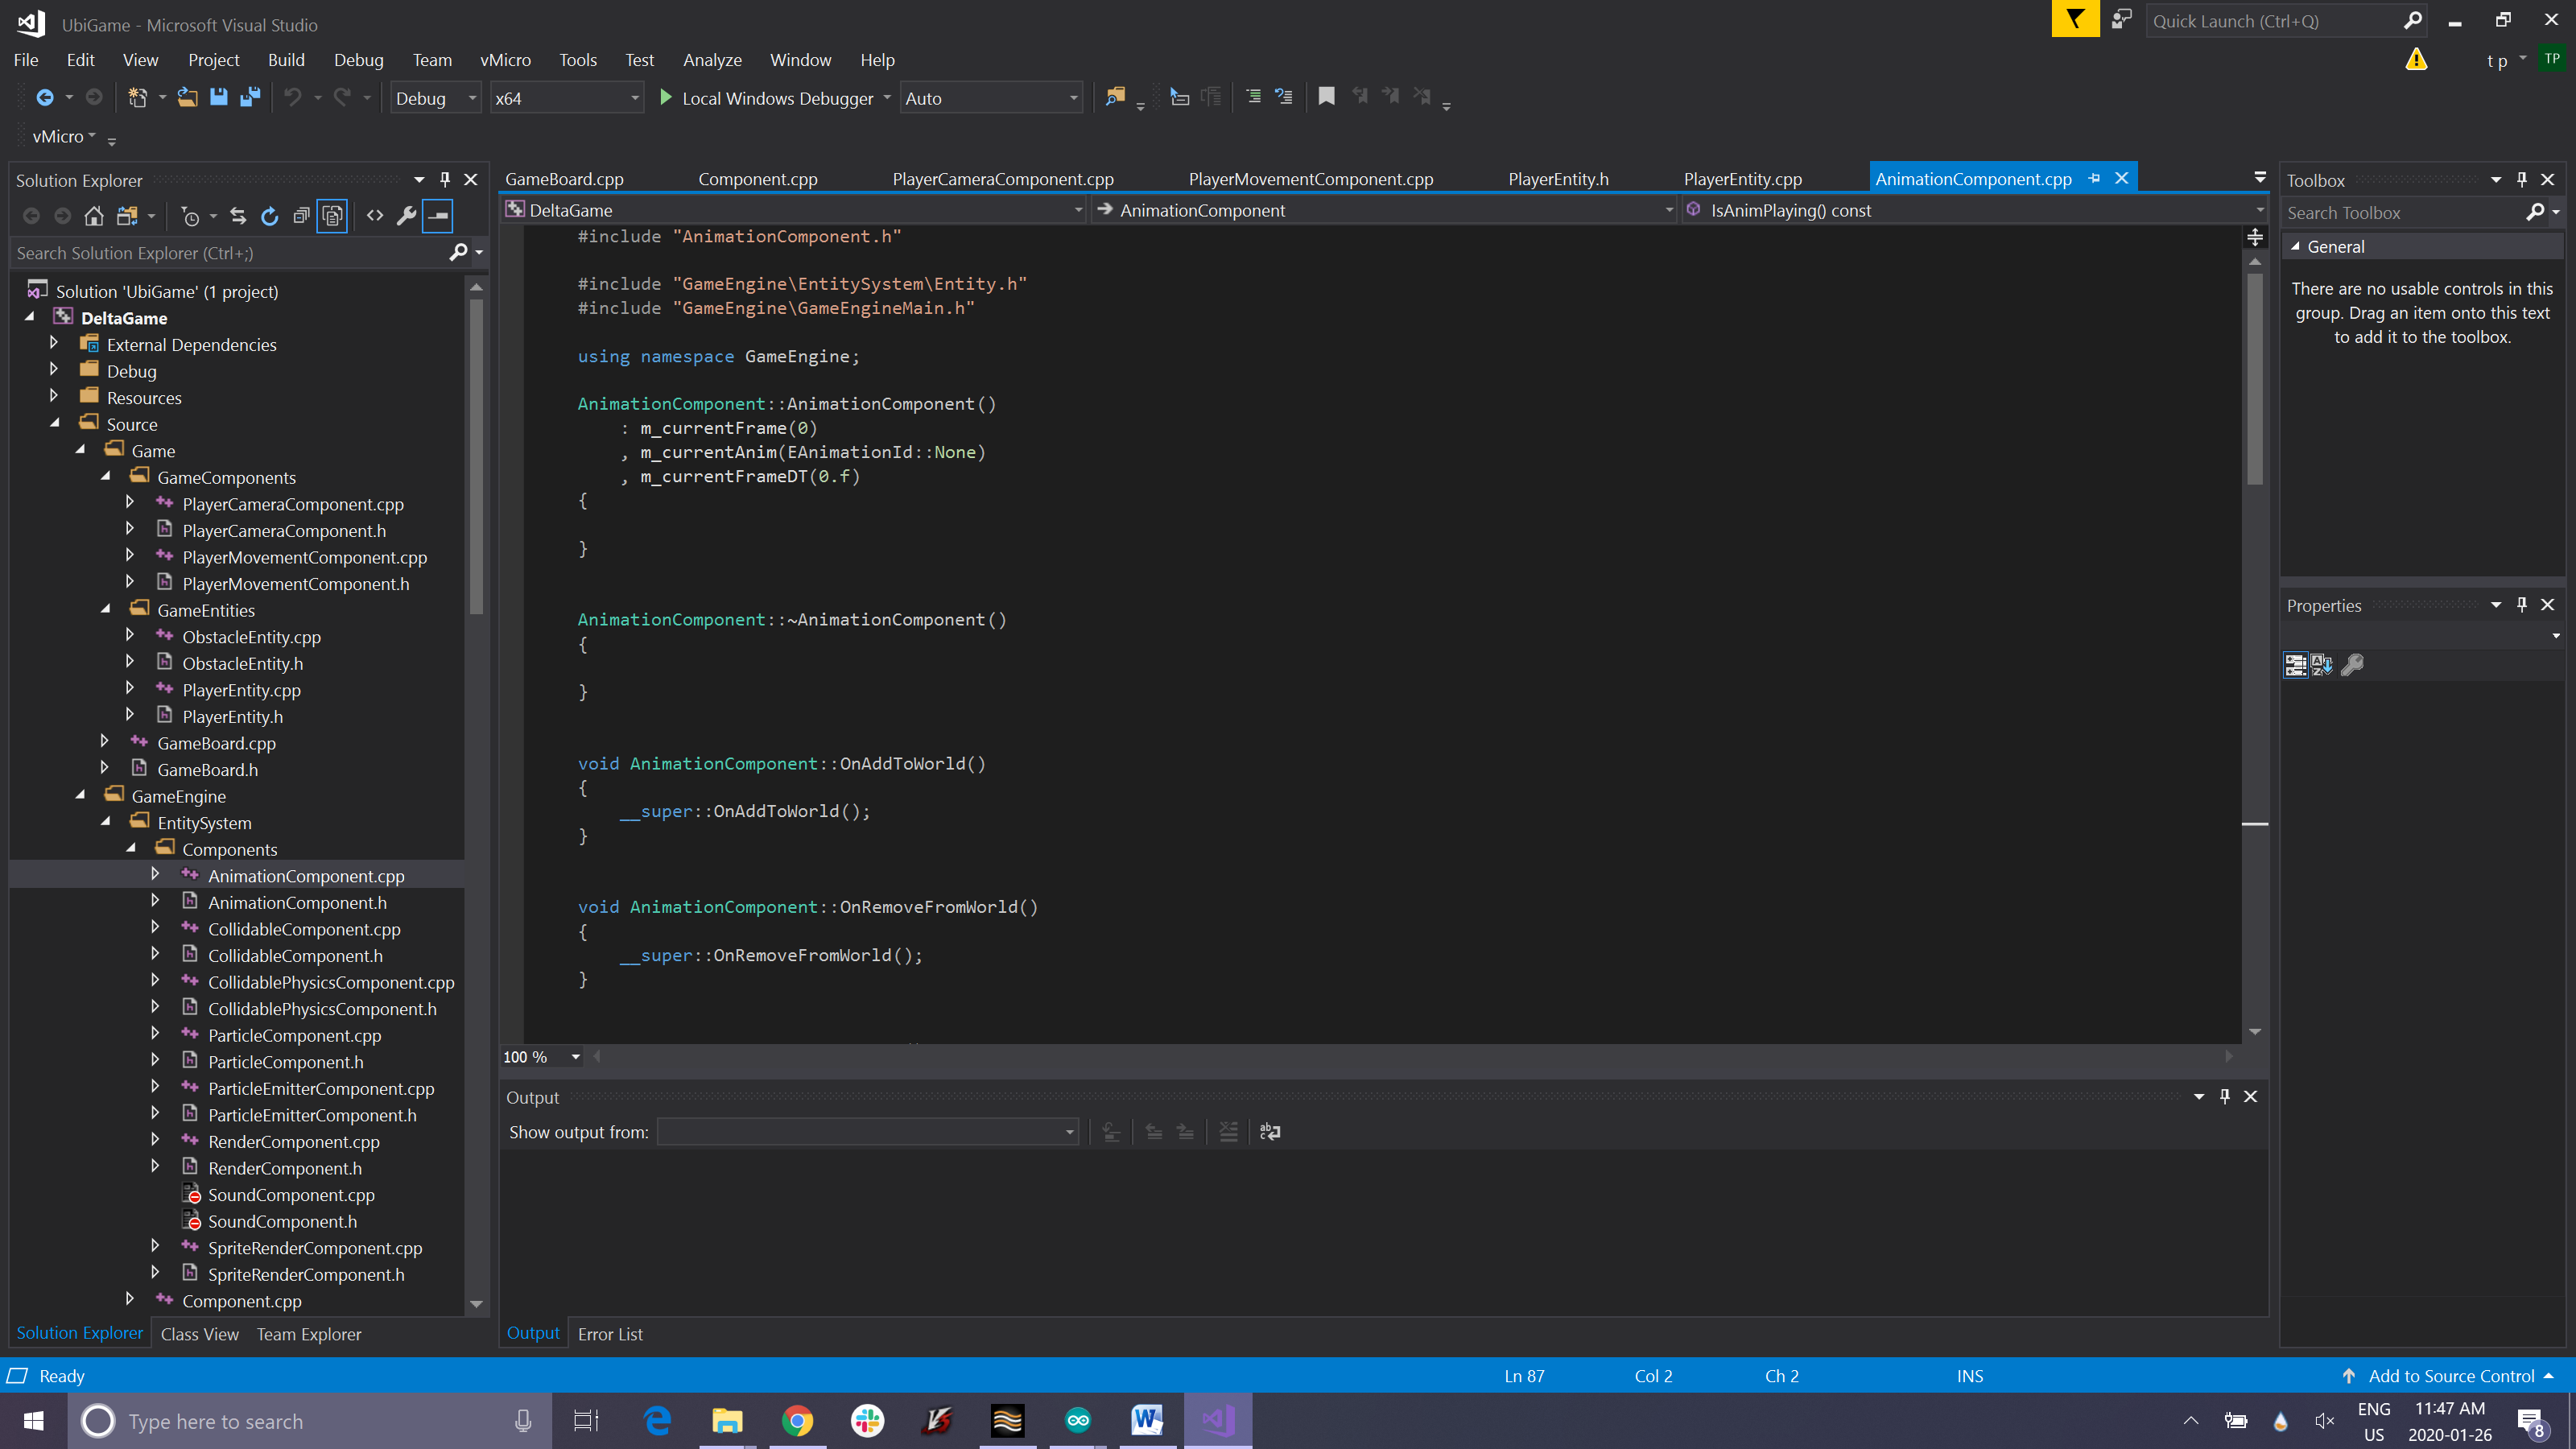Click the editor vertical scrollbar thumb

[2254, 380]
